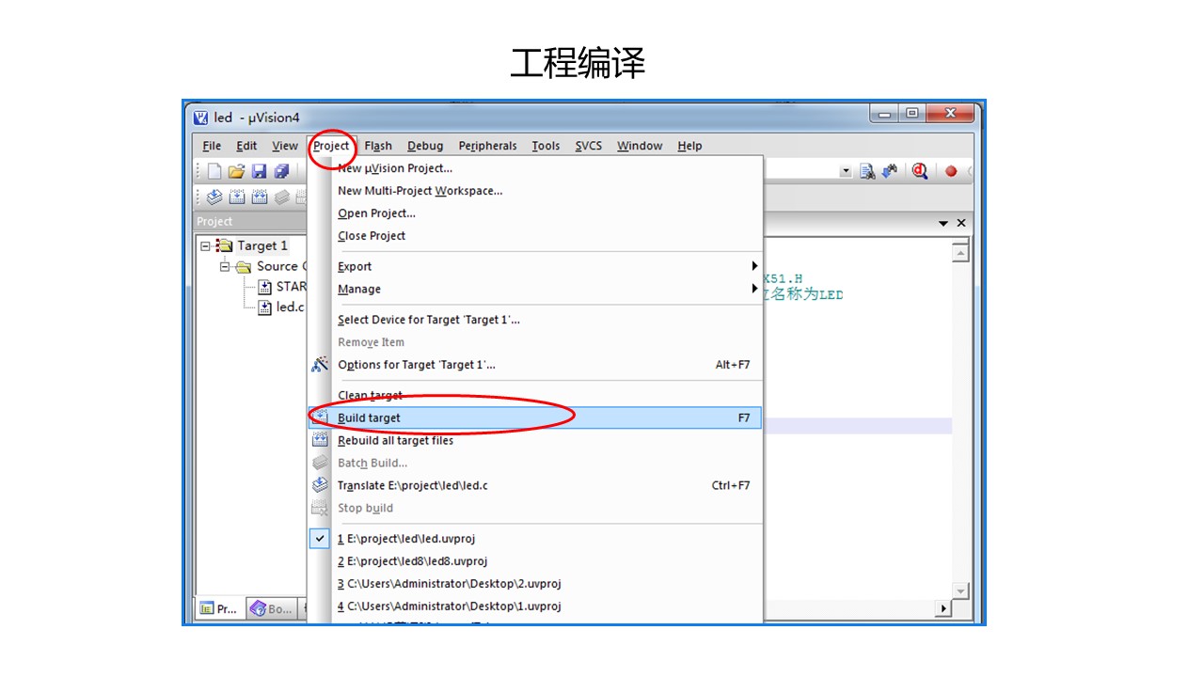The image size is (1204, 677).
Task: Open the editor window list dropdown arrow
Action: [943, 223]
